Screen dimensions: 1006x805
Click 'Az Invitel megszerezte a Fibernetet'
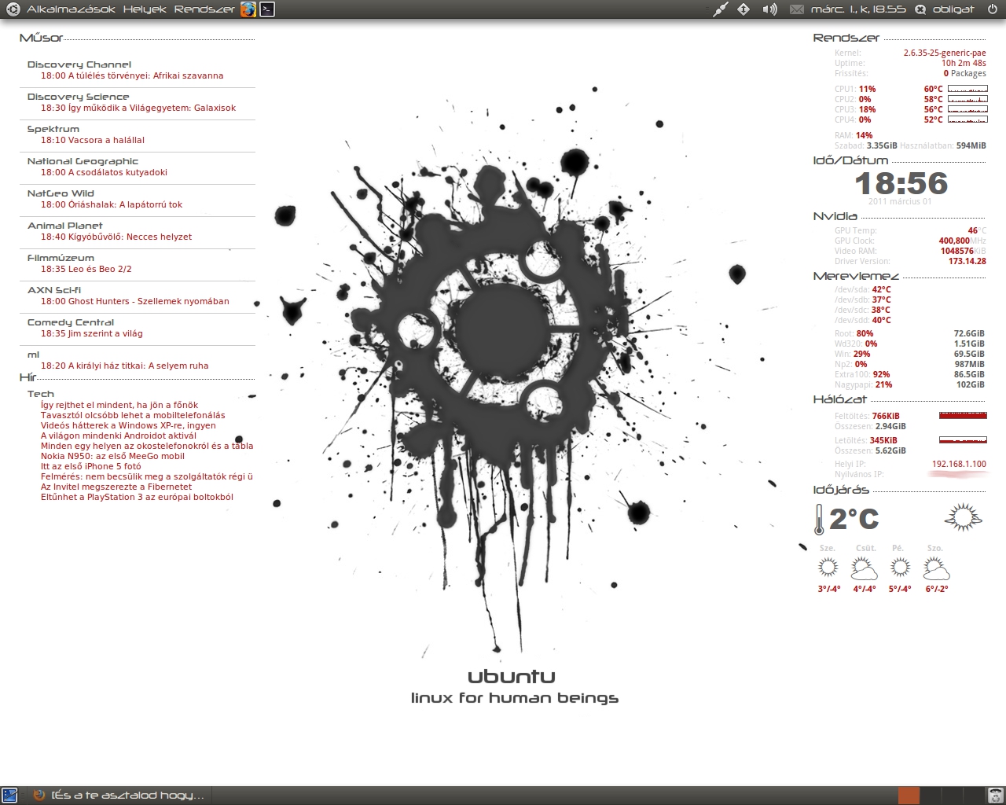coord(116,487)
